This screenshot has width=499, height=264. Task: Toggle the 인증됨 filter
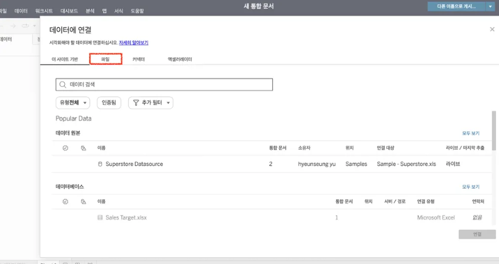coord(109,102)
